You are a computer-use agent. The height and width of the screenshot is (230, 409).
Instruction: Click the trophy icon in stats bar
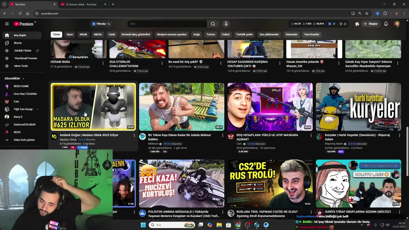pyautogui.click(x=341, y=24)
